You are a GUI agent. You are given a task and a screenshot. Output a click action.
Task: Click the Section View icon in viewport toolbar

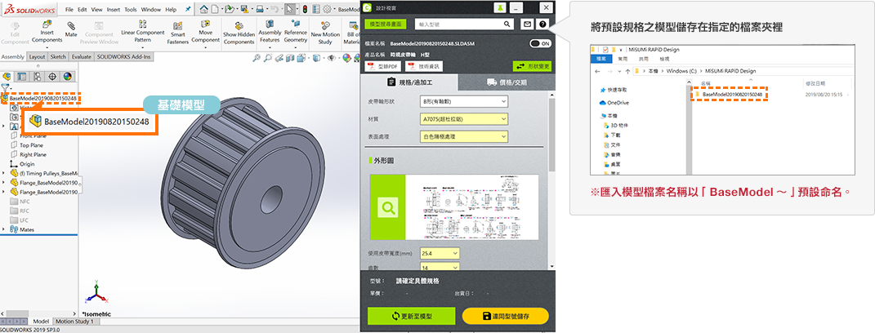point(289,58)
